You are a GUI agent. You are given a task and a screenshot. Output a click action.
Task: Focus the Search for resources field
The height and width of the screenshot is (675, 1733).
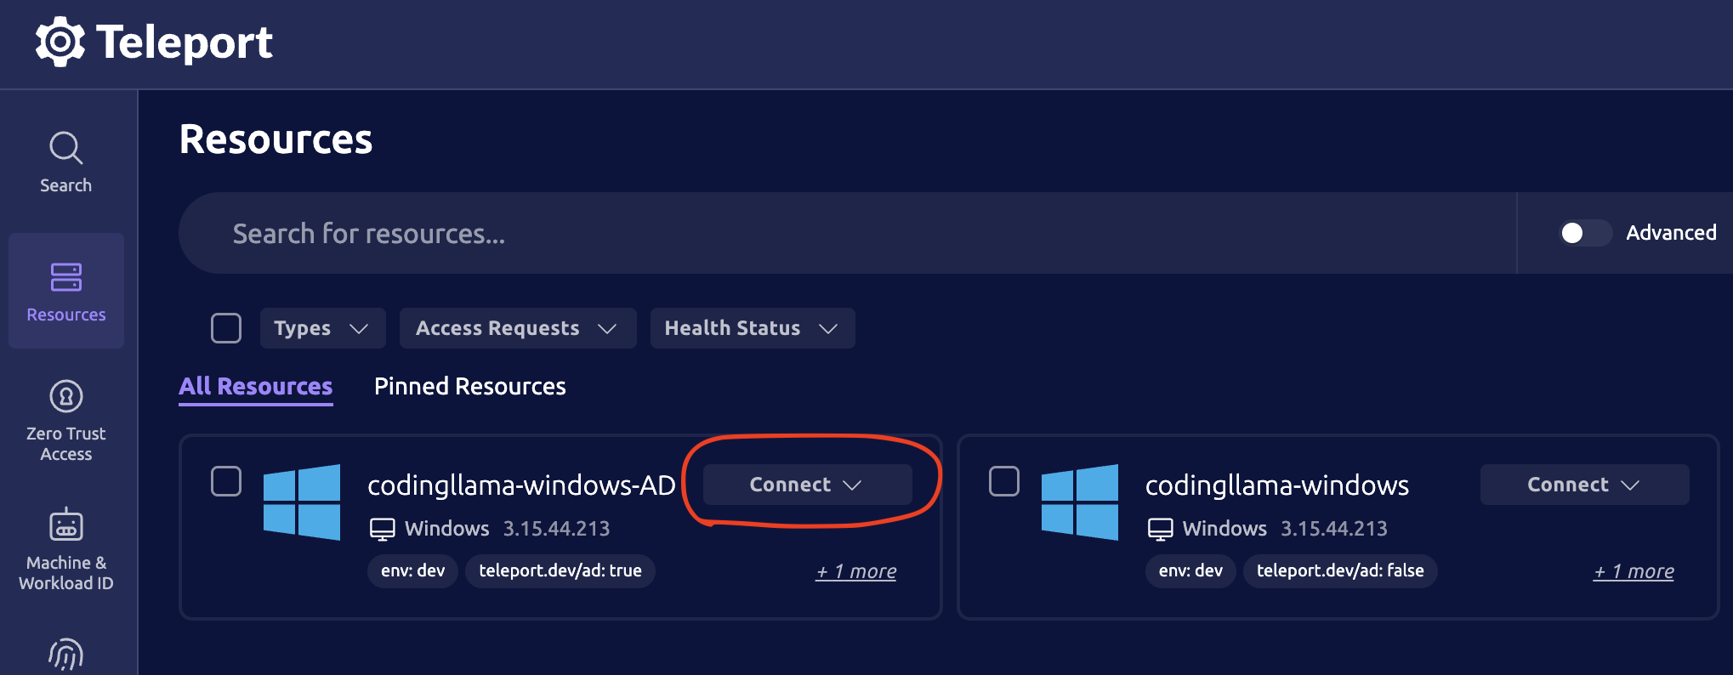click(x=765, y=233)
